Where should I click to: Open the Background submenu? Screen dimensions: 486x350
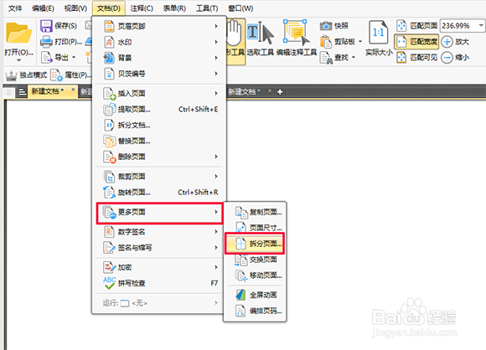pyautogui.click(x=159, y=58)
